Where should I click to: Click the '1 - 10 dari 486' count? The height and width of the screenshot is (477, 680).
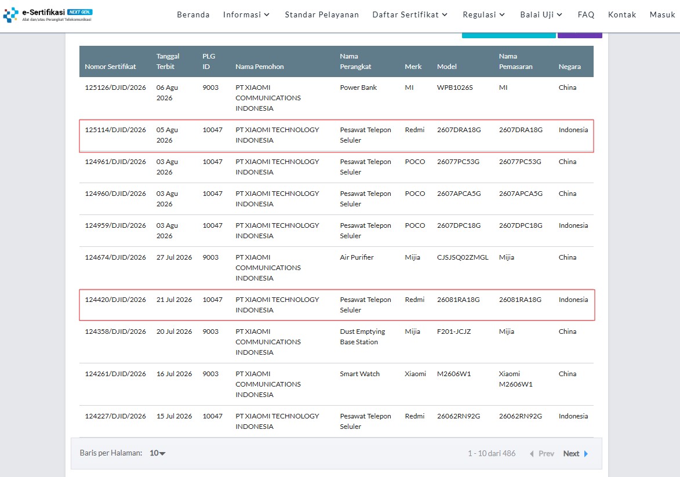492,453
